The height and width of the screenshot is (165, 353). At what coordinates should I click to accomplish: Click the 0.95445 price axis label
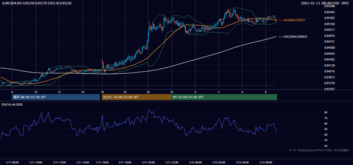(330, 12)
